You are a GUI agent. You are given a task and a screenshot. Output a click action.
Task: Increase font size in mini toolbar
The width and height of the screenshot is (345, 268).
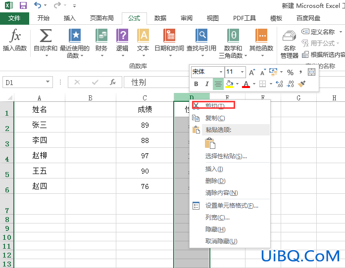(x=252, y=72)
